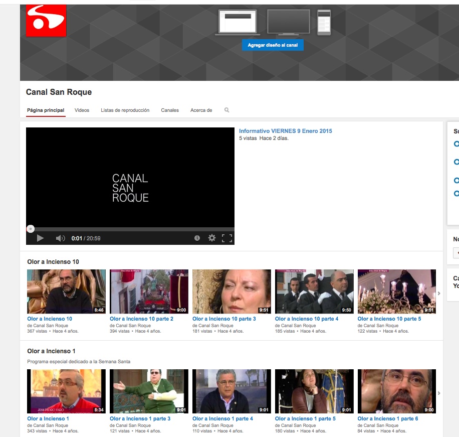The width and height of the screenshot is (459, 437).
Task: Open thumbnail for Olor a Incienso 1 parte 6
Action: click(397, 391)
